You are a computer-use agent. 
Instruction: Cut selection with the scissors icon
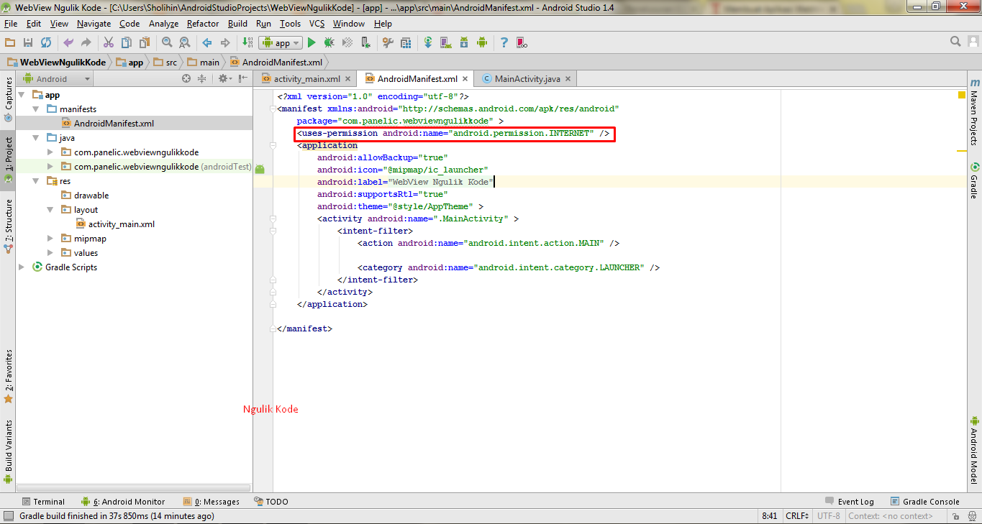click(x=109, y=43)
